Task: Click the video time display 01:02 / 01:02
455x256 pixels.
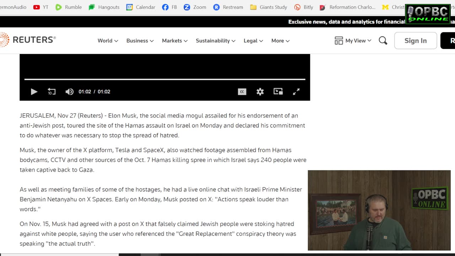Action: point(94,92)
